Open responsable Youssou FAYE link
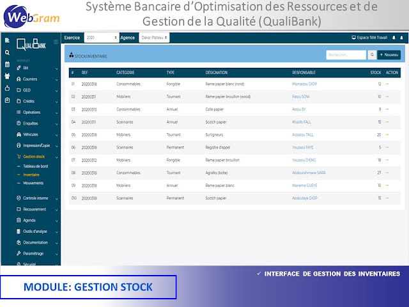409x307 pixels. [x=302, y=148]
